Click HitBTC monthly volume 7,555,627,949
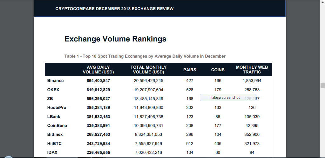This screenshot has width=325, height=158. pos(148,143)
